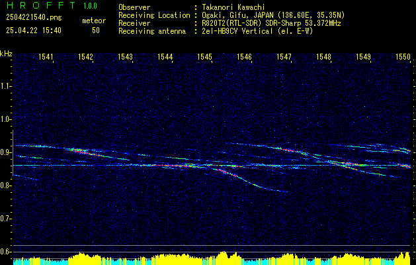This screenshot has width=416, height=265.
Task: Click the receiver R820T2(RTL-SDR) SDR-Sharp 53.372MHz text
Action: coord(271,23)
